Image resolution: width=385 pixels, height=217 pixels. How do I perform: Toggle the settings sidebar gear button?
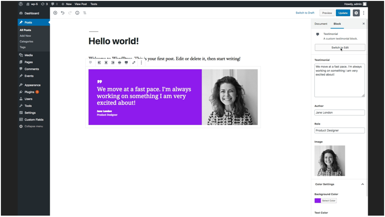pyautogui.click(x=356, y=13)
